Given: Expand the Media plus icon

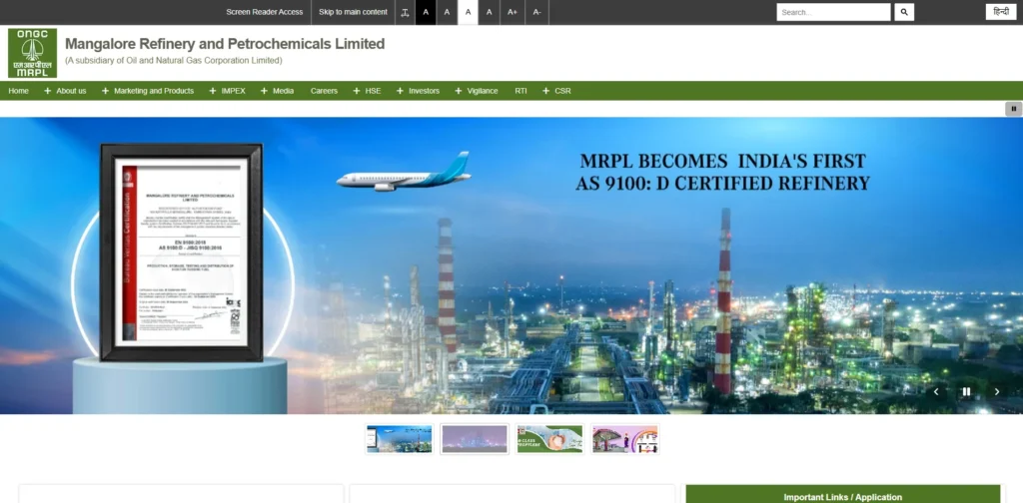Looking at the screenshot, I should click(x=264, y=91).
